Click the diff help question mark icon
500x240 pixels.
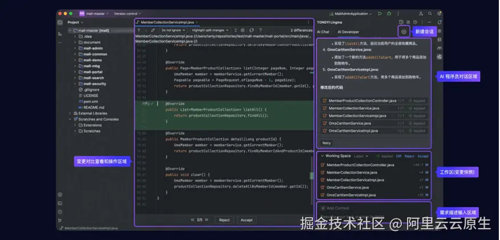(261, 30)
